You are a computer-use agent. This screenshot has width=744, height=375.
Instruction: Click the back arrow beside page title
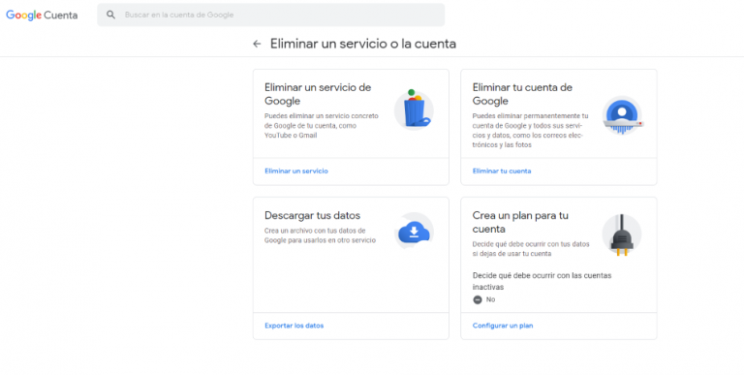click(x=257, y=45)
